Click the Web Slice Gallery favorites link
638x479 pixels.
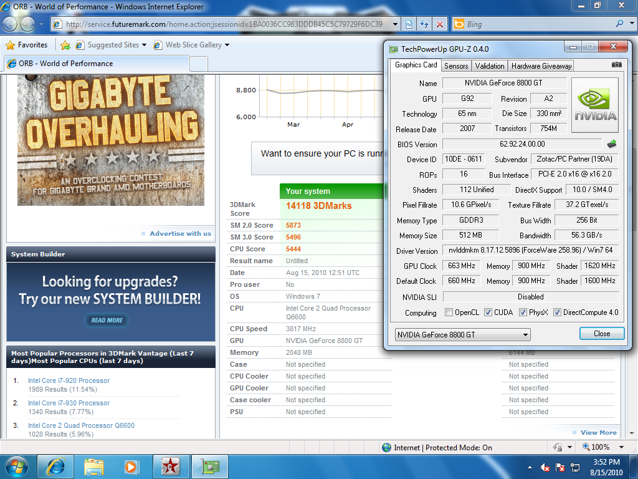(x=193, y=45)
